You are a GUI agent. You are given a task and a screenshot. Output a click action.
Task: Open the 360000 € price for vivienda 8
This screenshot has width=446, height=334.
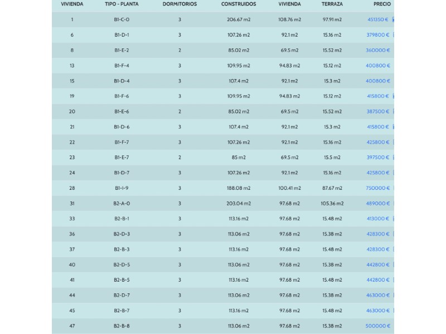click(x=377, y=50)
